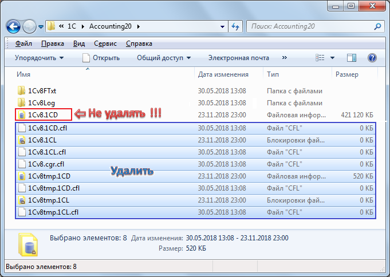Select the 1Cv8Log folder icon
The image size is (390, 277).
point(21,102)
